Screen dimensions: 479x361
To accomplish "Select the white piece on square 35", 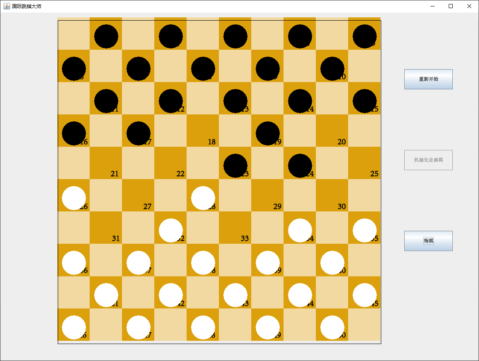I will click(365, 230).
